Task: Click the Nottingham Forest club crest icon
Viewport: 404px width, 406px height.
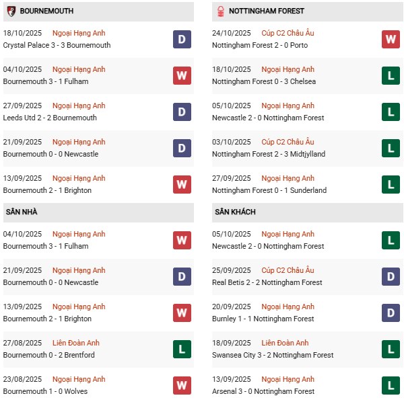Action: pos(220,11)
